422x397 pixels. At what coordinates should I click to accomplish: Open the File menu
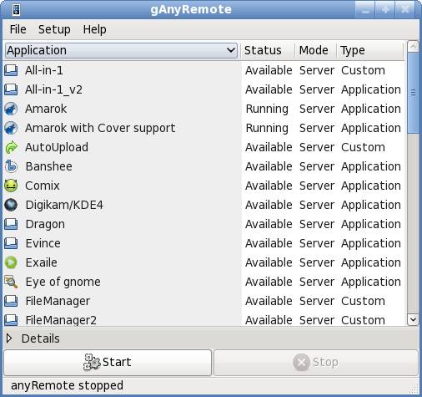click(x=18, y=29)
